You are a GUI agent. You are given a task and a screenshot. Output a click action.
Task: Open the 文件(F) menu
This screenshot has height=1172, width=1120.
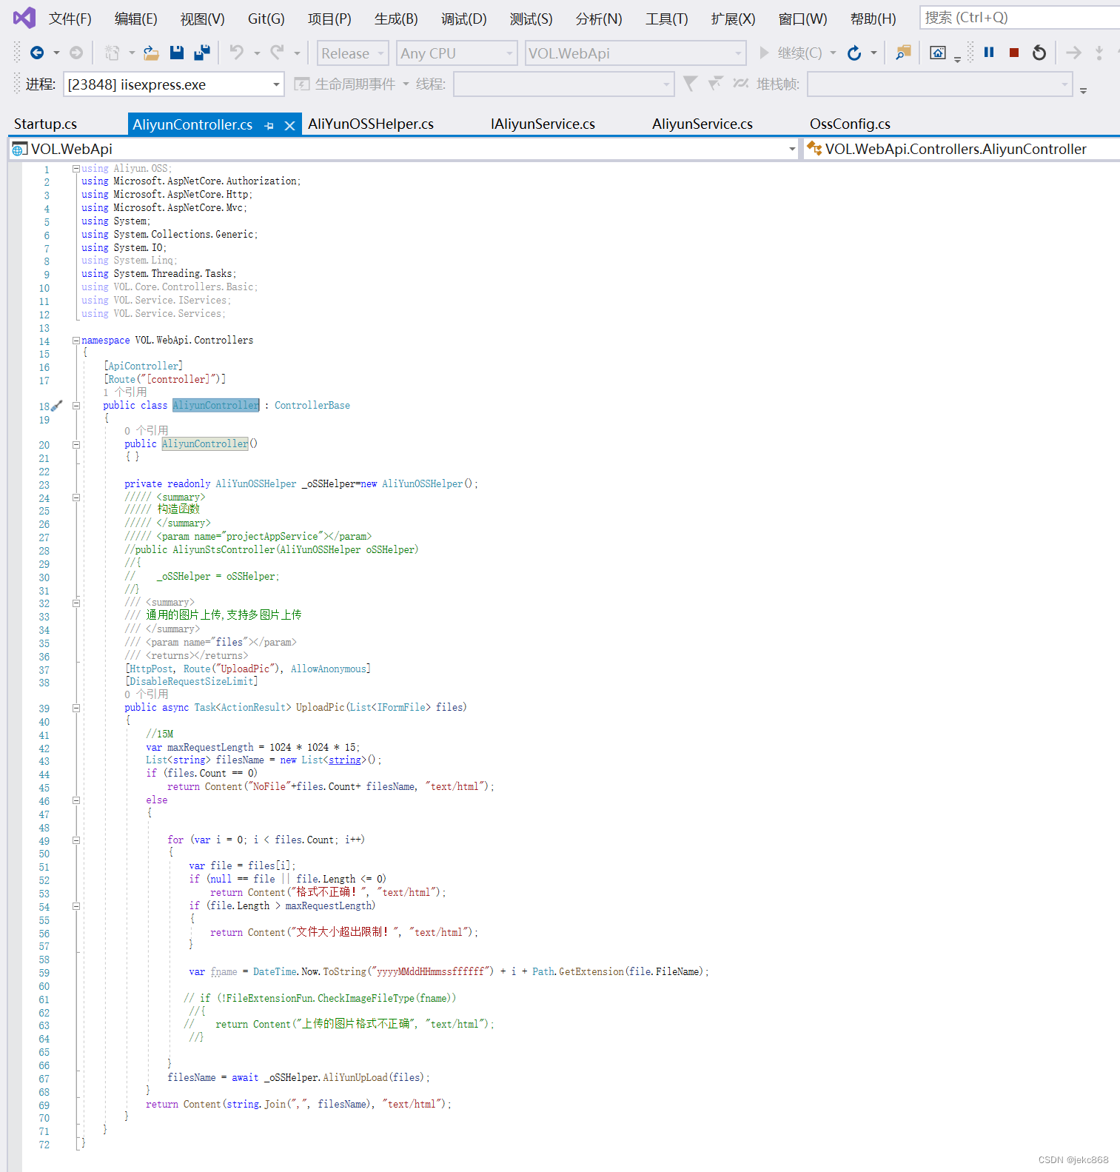coord(70,19)
